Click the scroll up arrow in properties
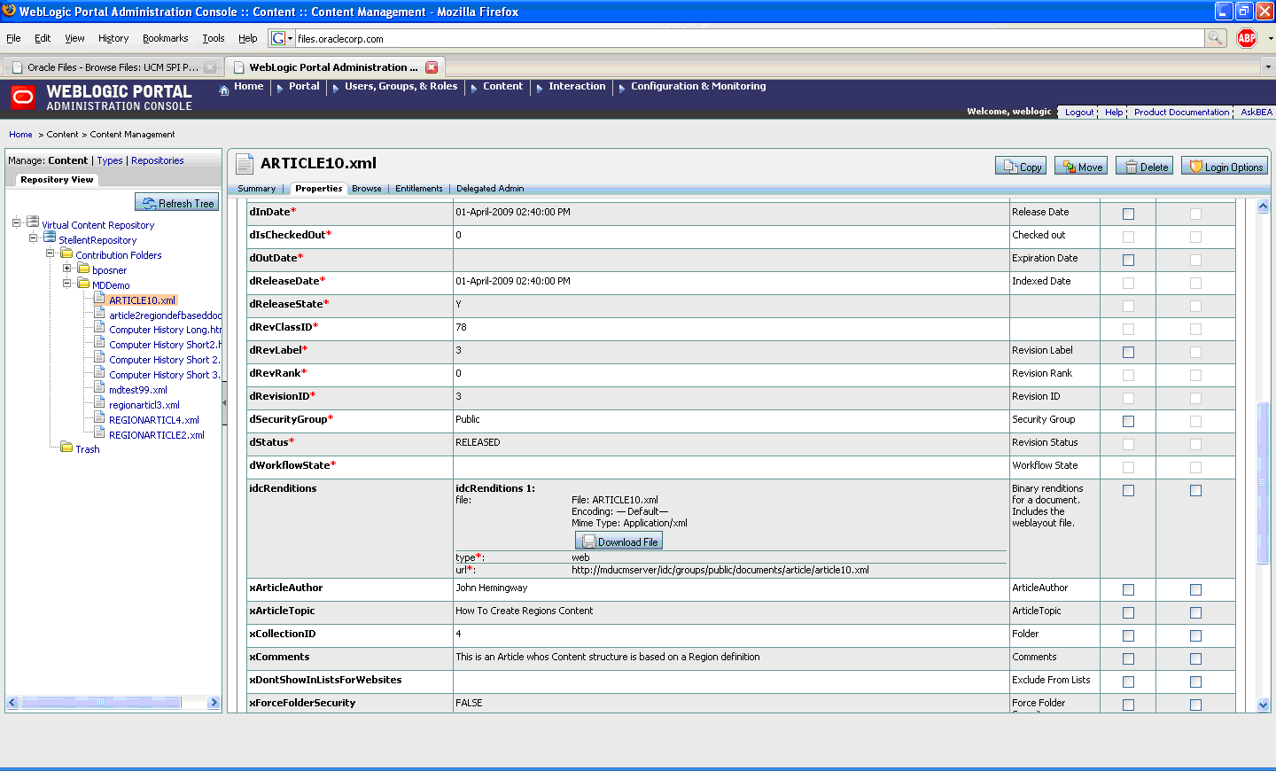 1263,206
